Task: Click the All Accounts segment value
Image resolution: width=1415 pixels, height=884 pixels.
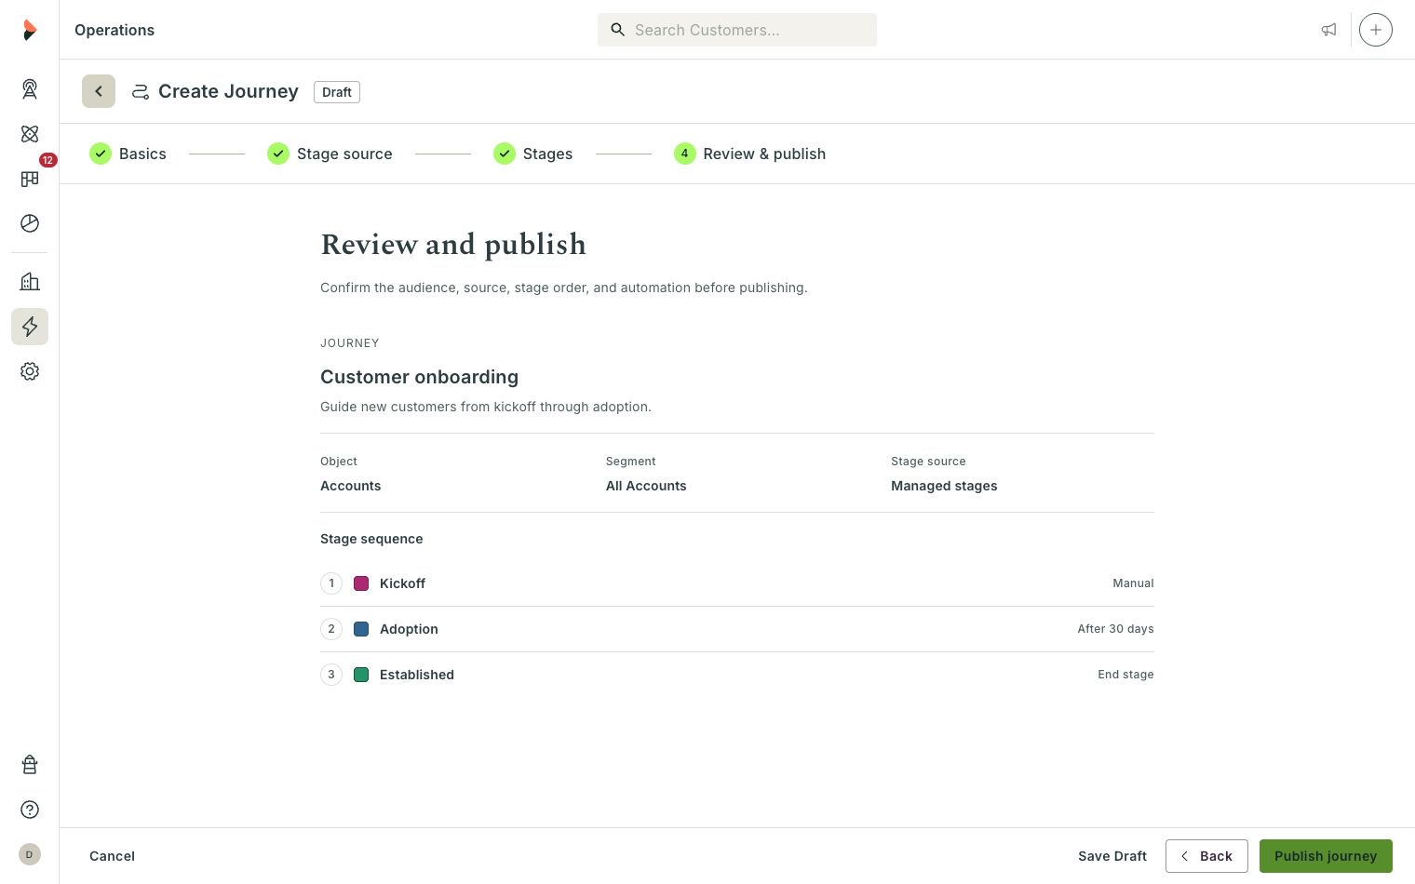Action: (x=646, y=486)
